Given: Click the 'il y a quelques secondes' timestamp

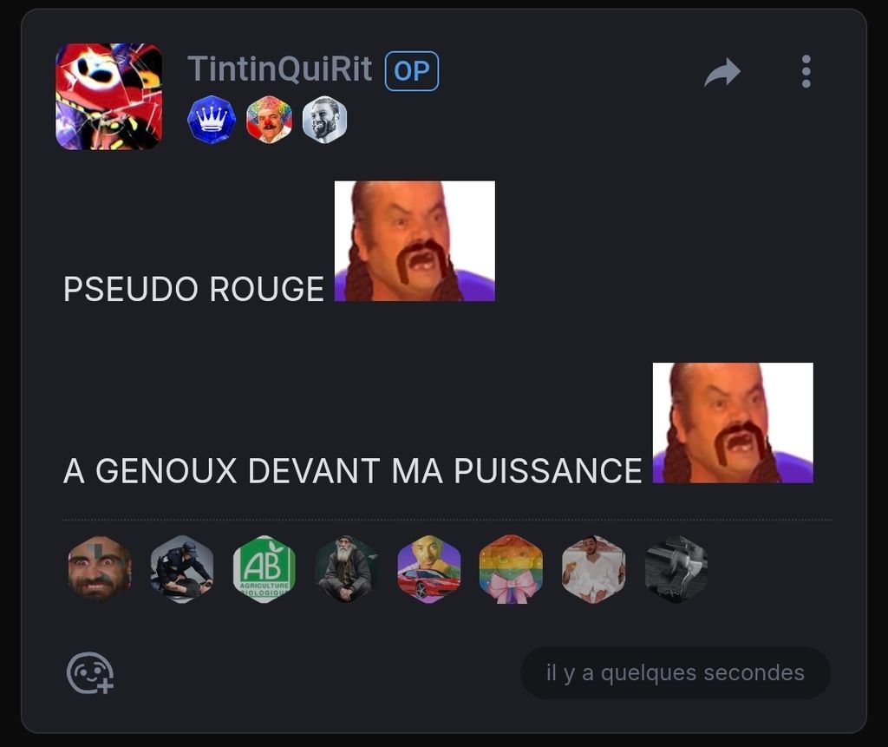Looking at the screenshot, I should (675, 672).
